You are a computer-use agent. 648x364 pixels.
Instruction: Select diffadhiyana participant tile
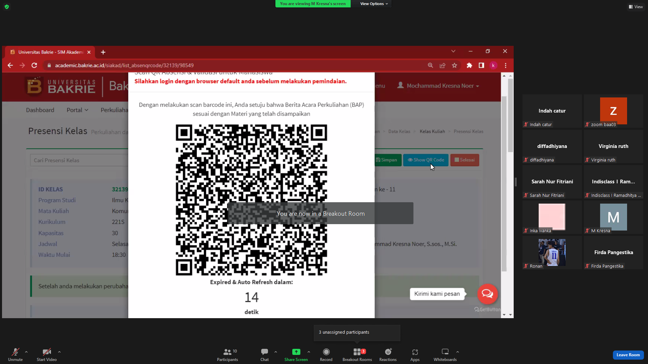552,146
